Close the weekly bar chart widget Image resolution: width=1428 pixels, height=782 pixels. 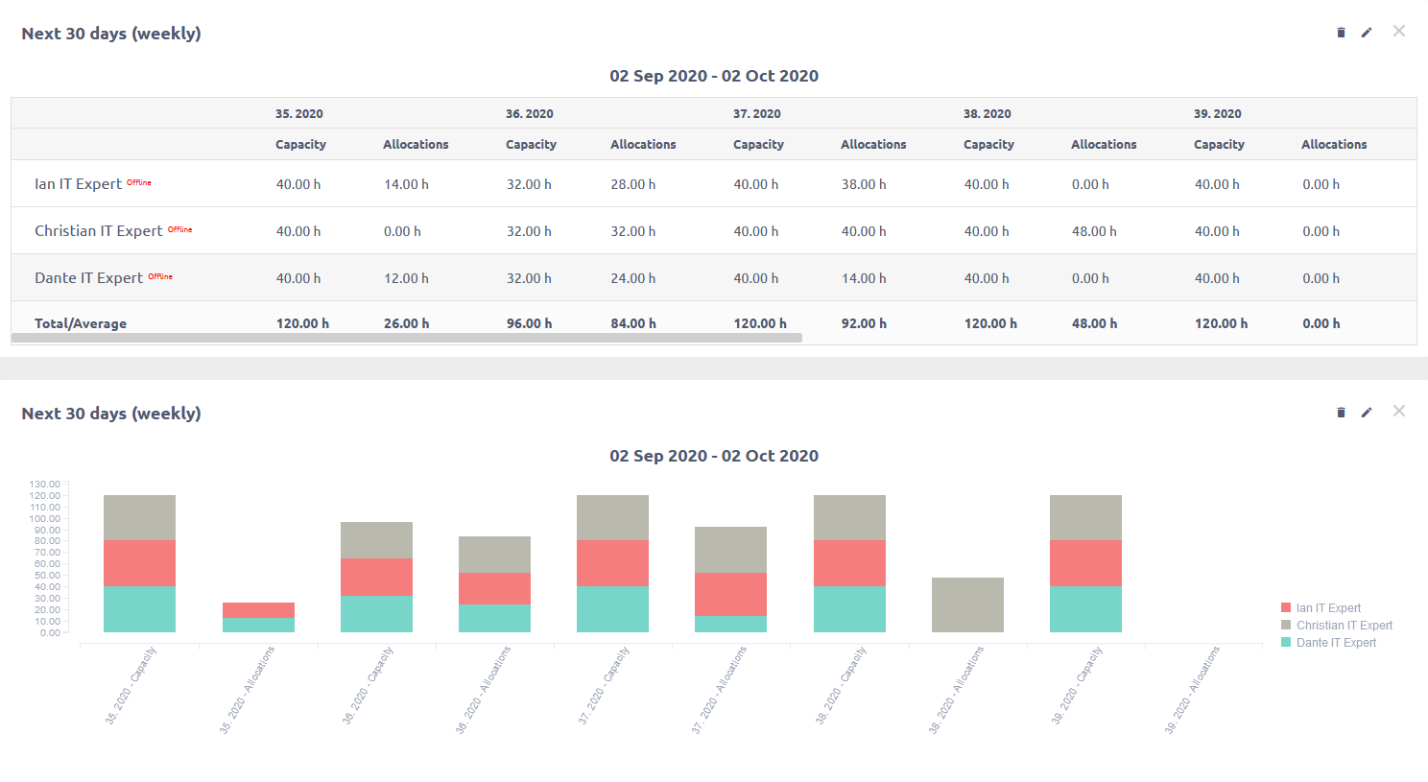pyautogui.click(x=1399, y=412)
